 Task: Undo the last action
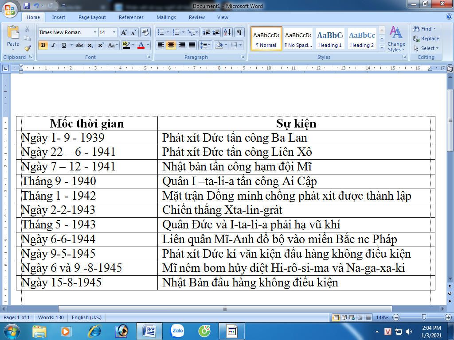pos(36,5)
